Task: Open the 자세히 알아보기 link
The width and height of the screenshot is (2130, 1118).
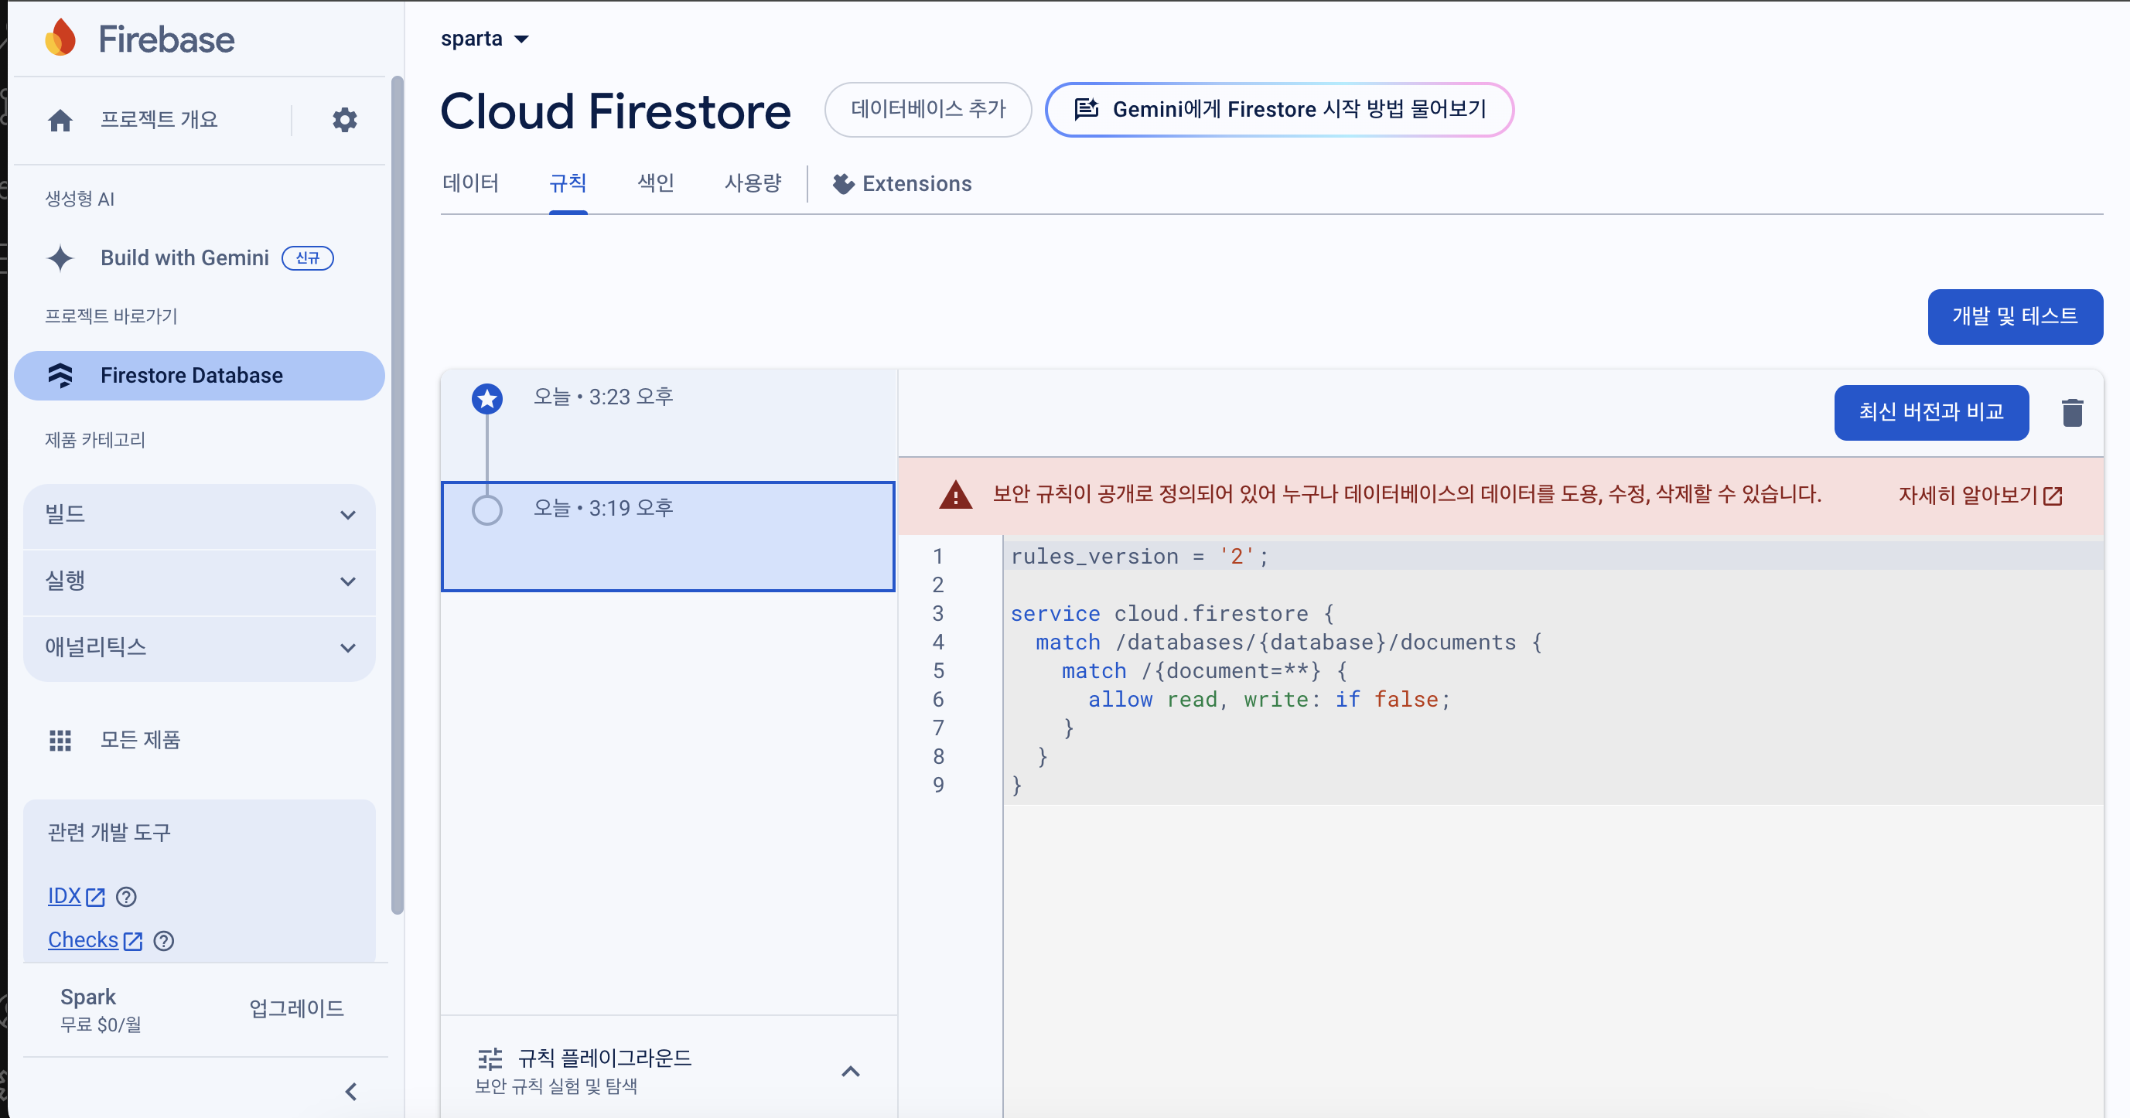Action: (x=1980, y=495)
